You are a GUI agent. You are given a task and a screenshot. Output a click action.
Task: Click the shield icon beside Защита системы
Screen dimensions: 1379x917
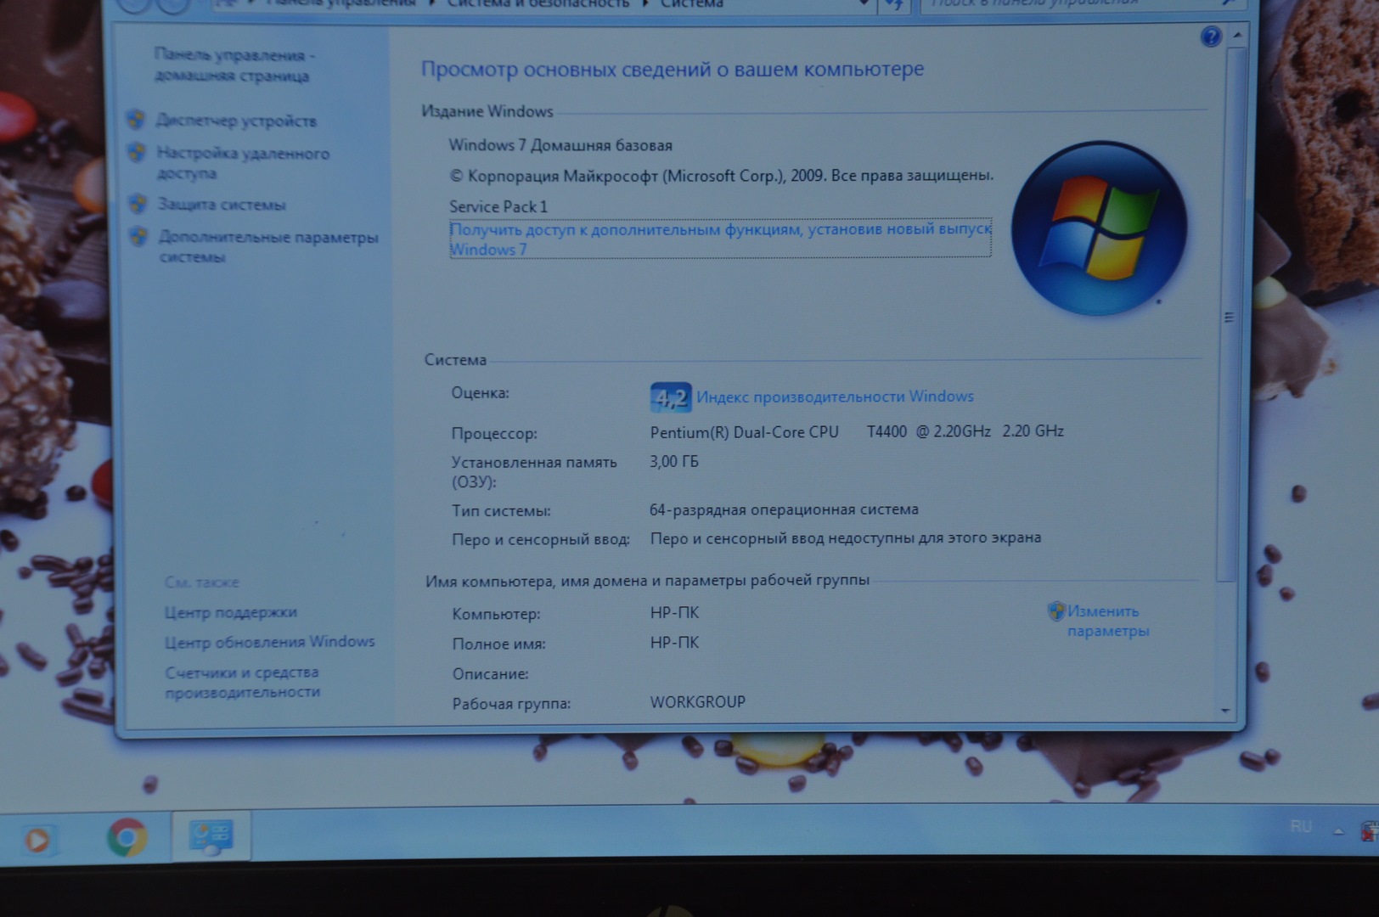click(x=138, y=203)
